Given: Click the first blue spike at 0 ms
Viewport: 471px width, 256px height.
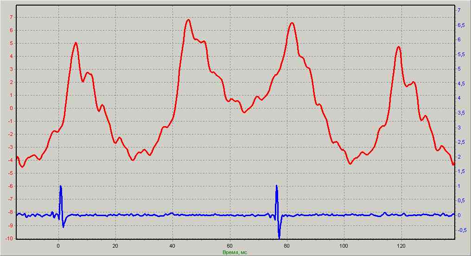Looking at the screenshot, I should tap(61, 186).
